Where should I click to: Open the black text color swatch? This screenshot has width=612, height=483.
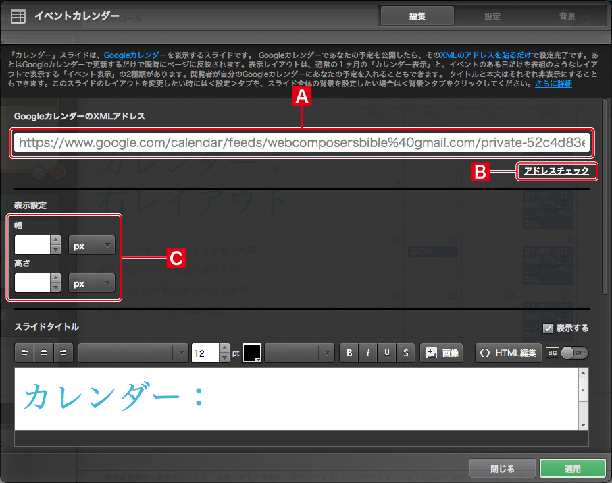click(252, 353)
